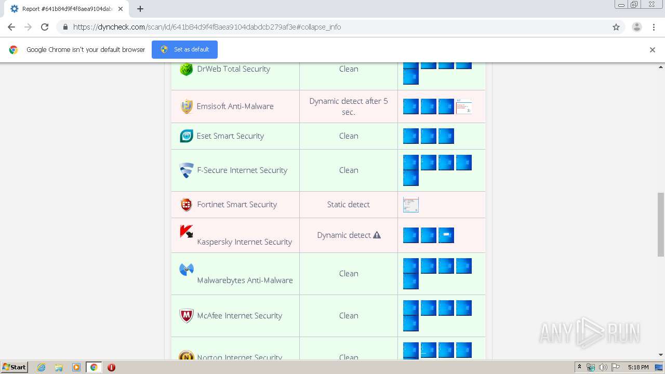
Task: Click the red Opera taskbar icon
Action: (111, 367)
